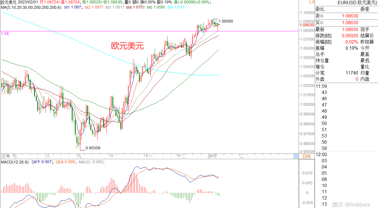Click the 壬寅 year marker on time axis

click(x=6, y=156)
